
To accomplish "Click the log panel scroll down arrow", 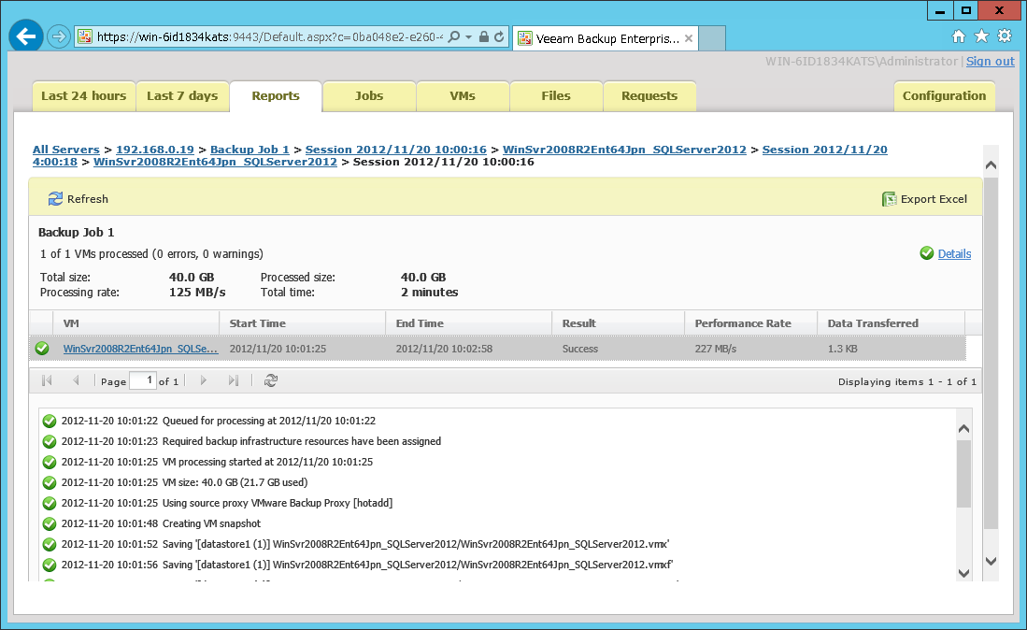I will pyautogui.click(x=963, y=573).
